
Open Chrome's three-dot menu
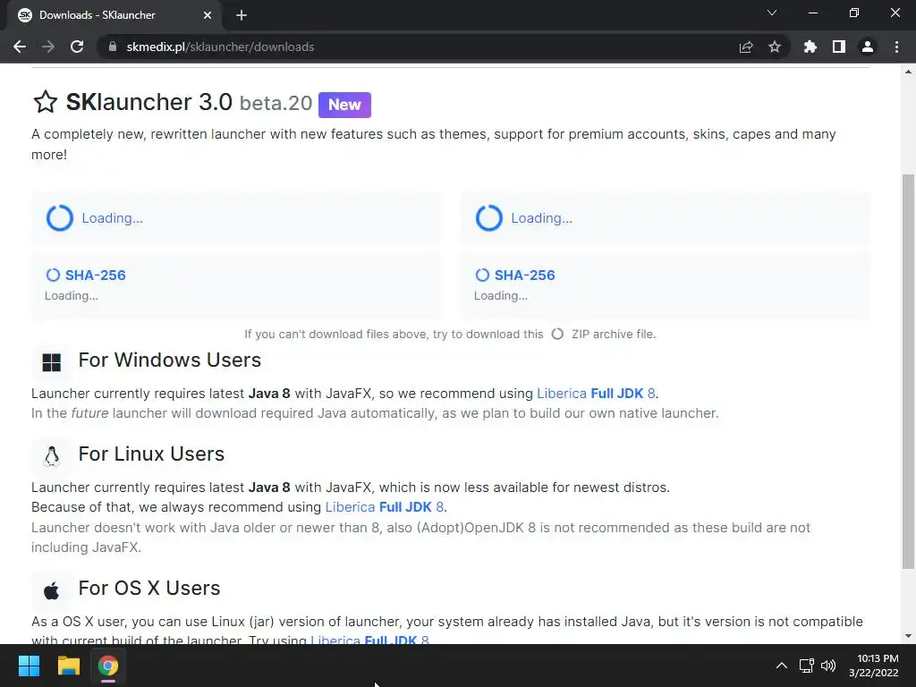(896, 47)
